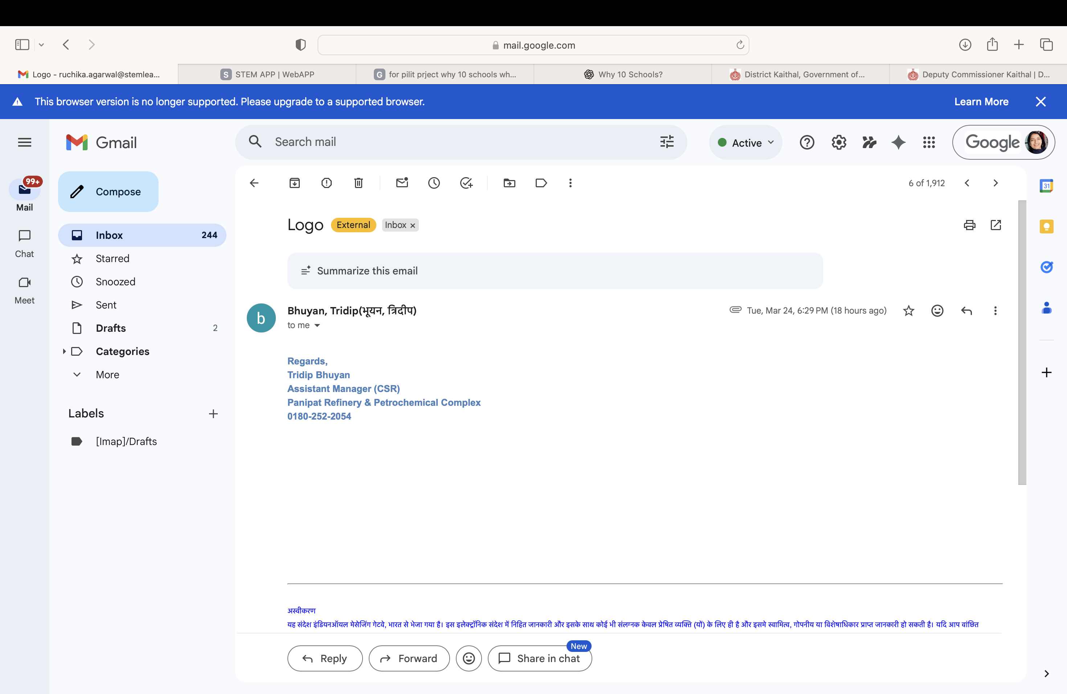Open the Sent folder
The width and height of the screenshot is (1067, 694).
coord(106,305)
